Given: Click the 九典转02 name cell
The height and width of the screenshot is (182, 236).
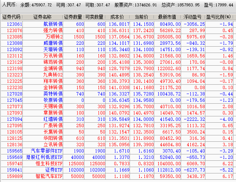Looking at the screenshot, I should [x=53, y=75].
